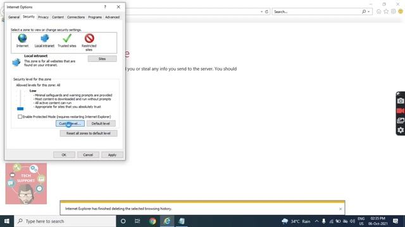Image resolution: width=405 pixels, height=227 pixels.
Task: Switch to the Content tab
Action: [x=58, y=17]
